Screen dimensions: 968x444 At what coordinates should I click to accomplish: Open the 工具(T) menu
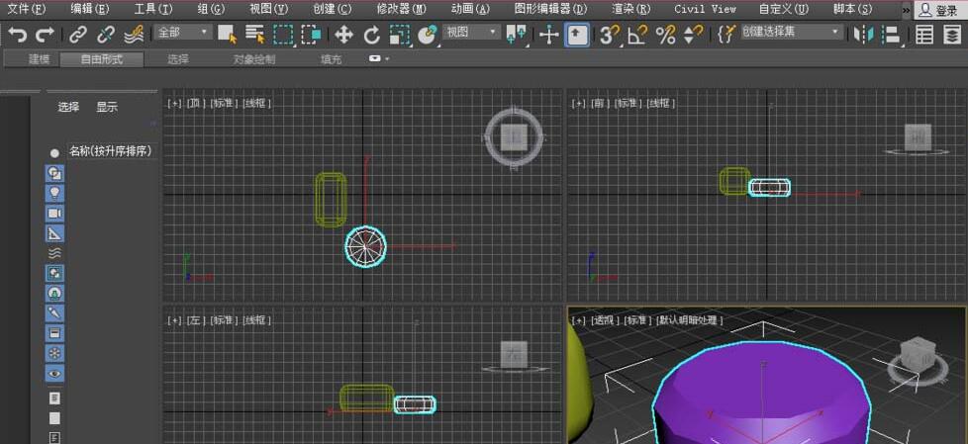[x=153, y=9]
